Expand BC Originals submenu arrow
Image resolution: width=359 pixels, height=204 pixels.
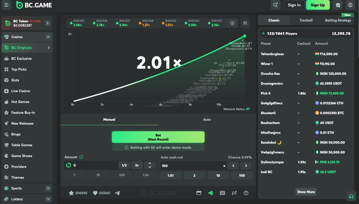pos(48,48)
